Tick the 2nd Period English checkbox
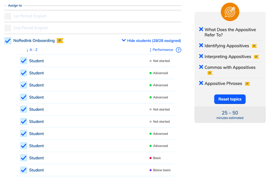This screenshot has width=271, height=177. coord(8,28)
